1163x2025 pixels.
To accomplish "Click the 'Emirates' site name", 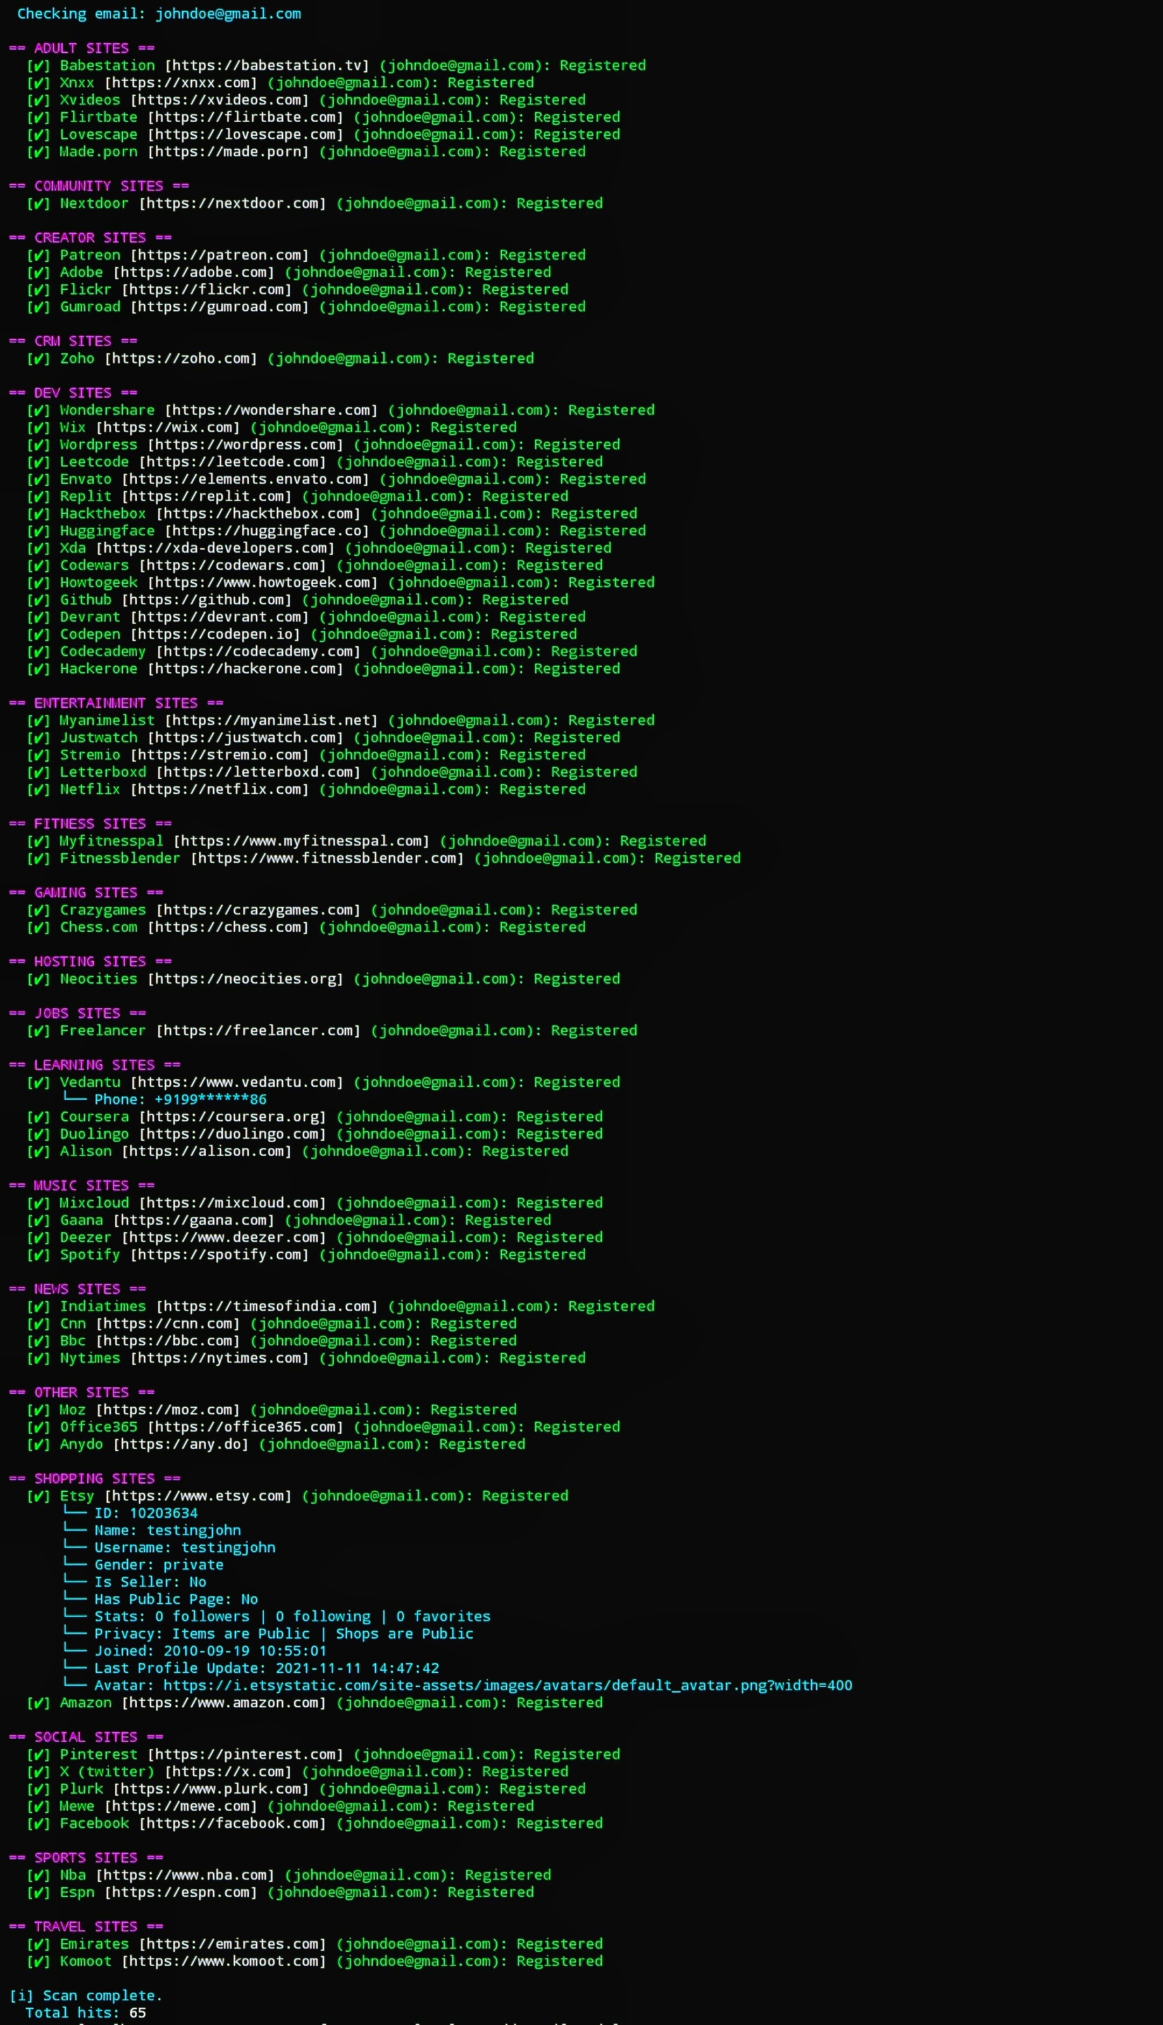I will (94, 1944).
